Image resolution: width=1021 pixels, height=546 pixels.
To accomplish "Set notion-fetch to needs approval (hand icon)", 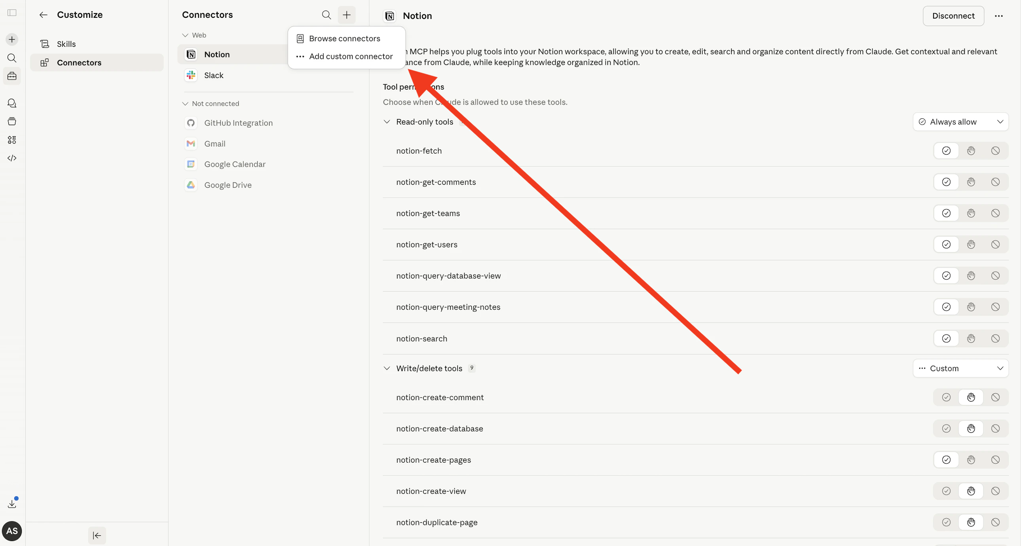I will click(971, 151).
